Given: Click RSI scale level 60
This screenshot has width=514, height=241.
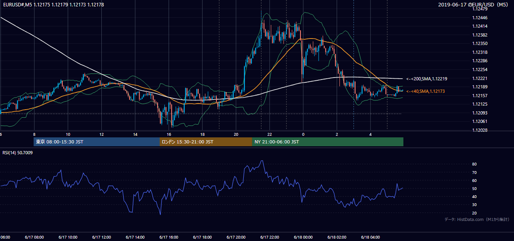Looking at the screenshot, I should 474,180.
